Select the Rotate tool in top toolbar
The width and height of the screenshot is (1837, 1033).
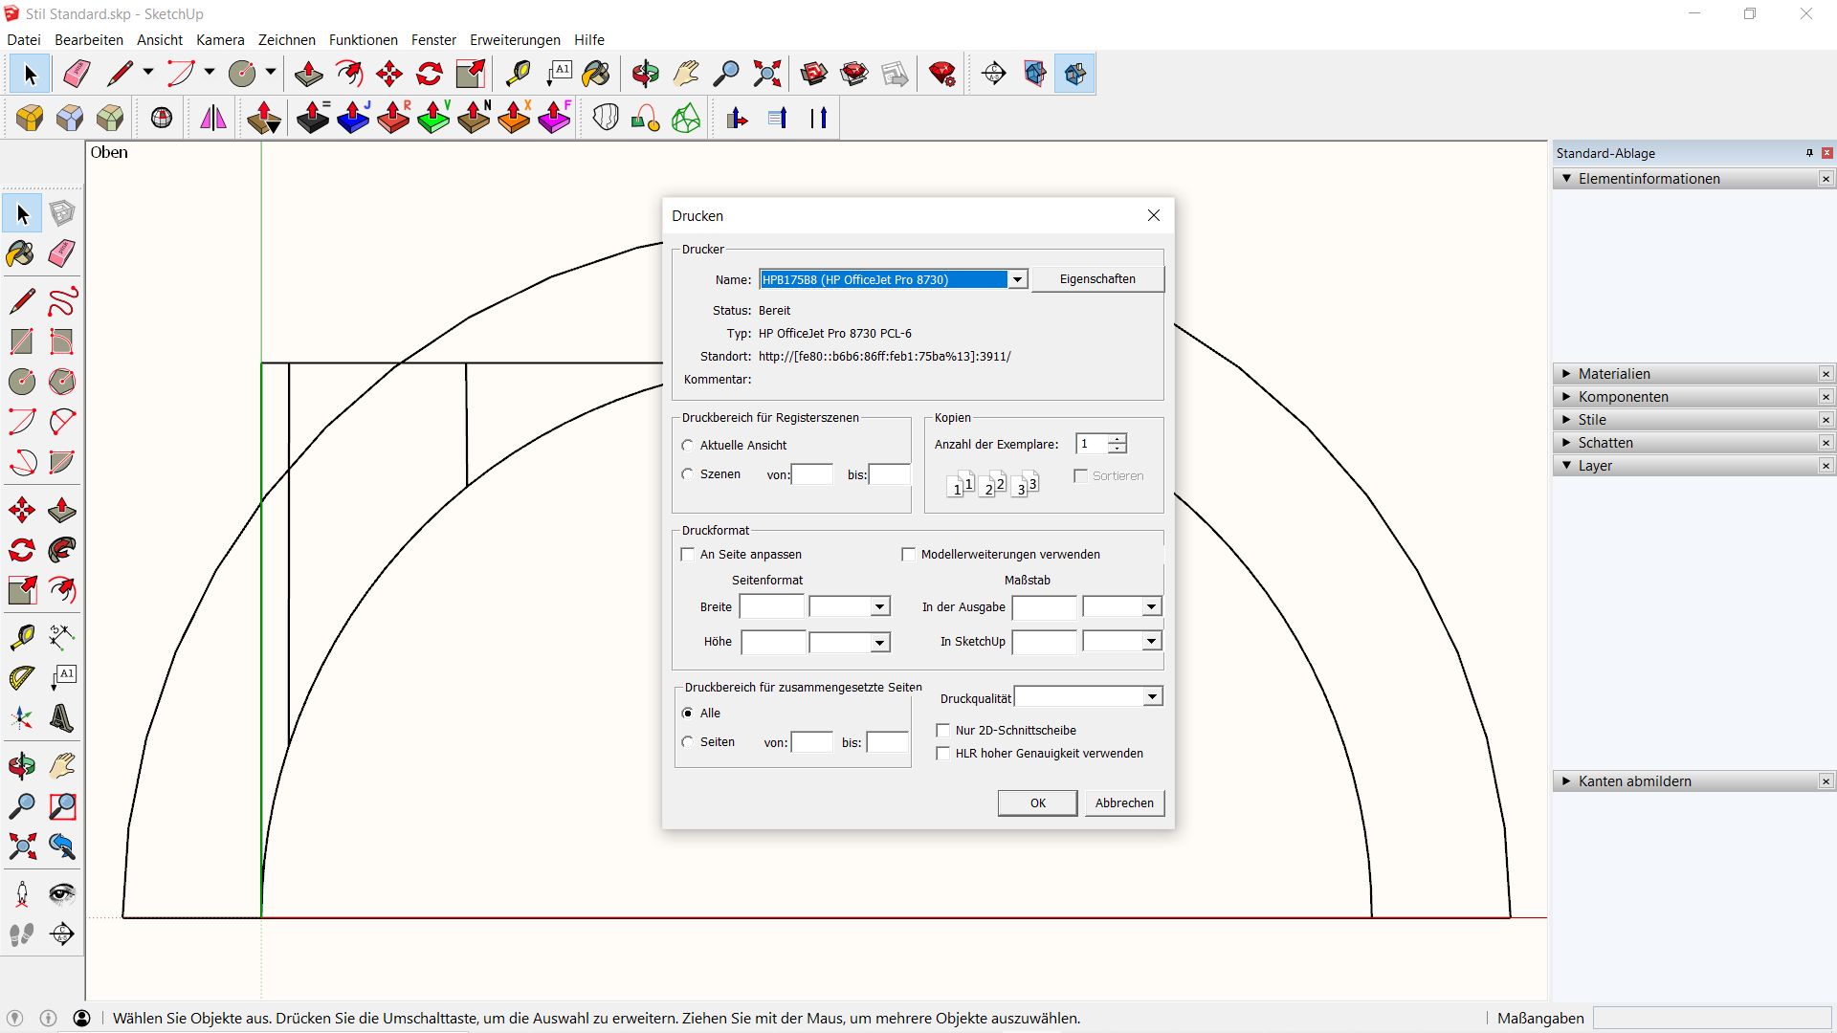point(430,74)
